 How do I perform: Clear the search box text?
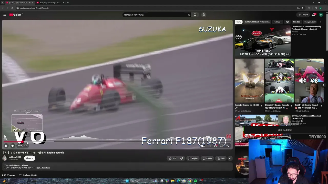189,15
